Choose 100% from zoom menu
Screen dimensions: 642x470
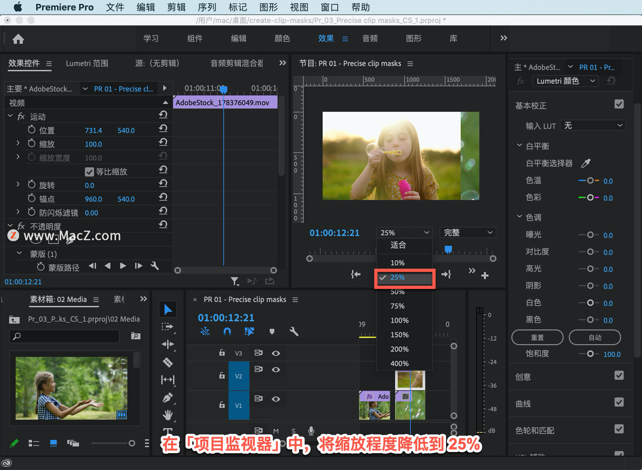400,321
